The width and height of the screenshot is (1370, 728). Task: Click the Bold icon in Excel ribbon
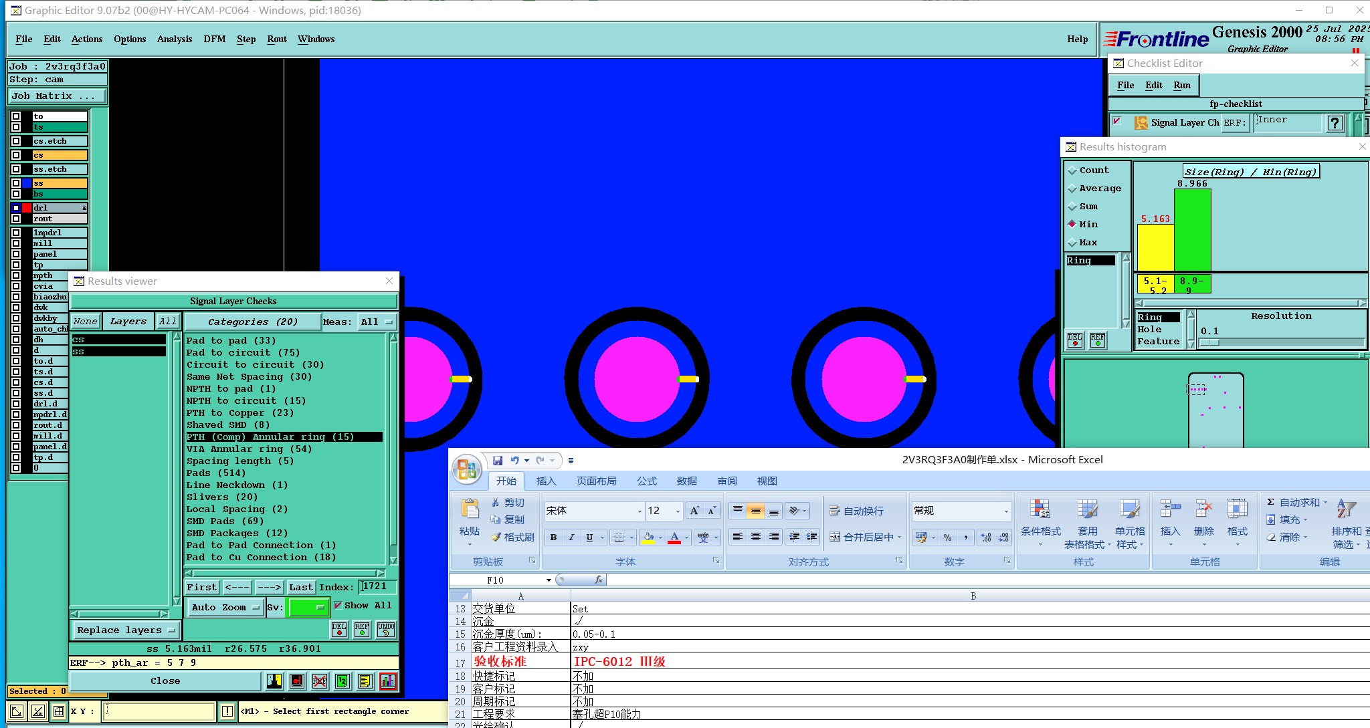pyautogui.click(x=553, y=537)
